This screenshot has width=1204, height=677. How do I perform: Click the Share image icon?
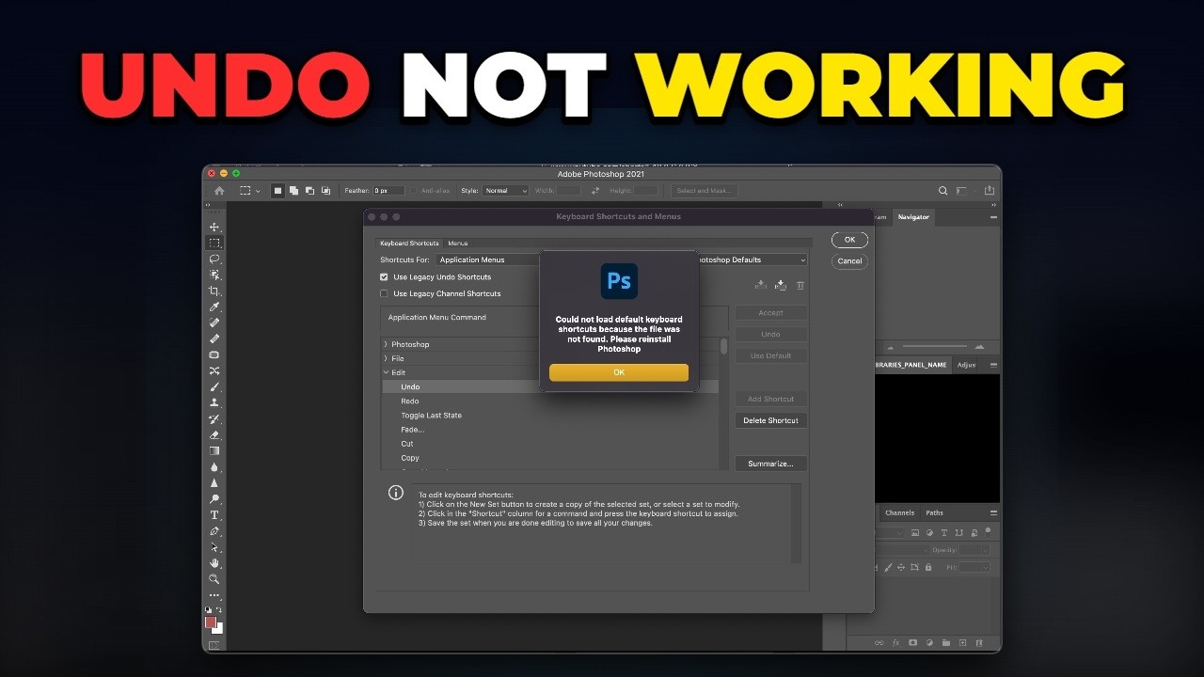pyautogui.click(x=990, y=191)
